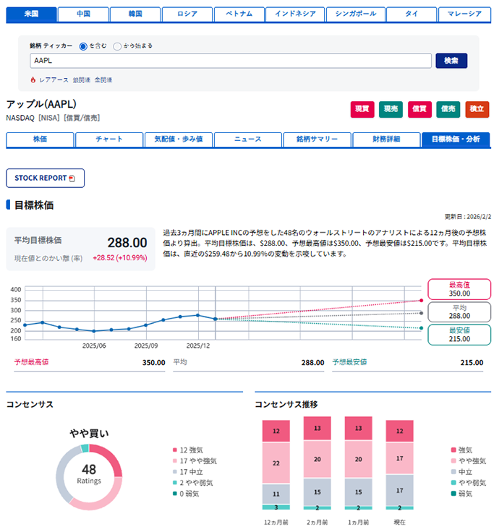Click the green 現売 button
499x532 pixels.
[x=391, y=109]
